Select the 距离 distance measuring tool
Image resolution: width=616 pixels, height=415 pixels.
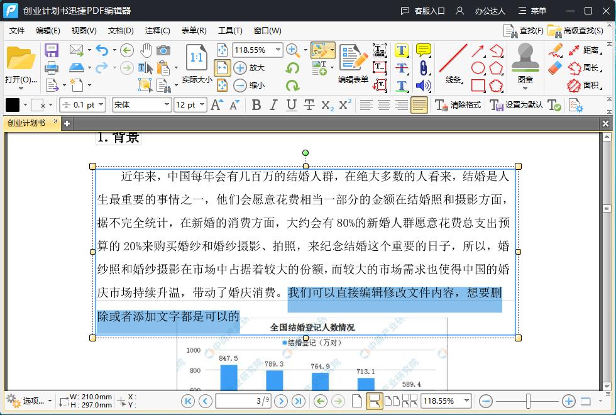586,50
